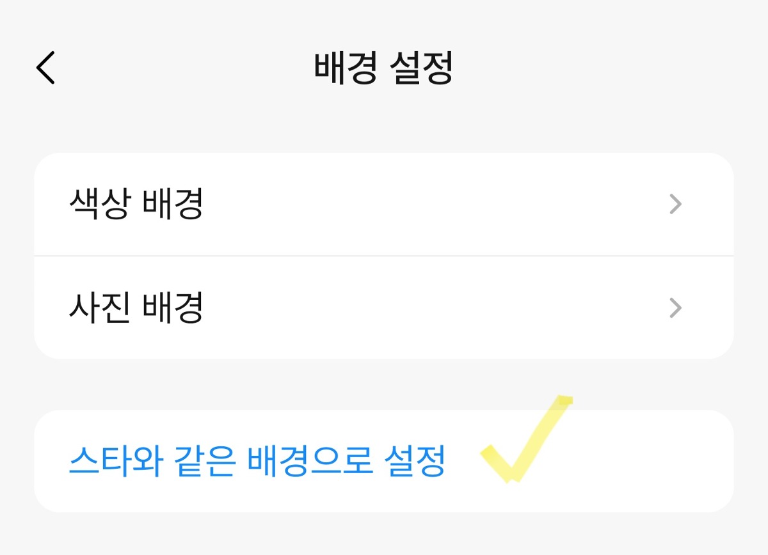
Task: Click the 사진 배경 text
Action: [x=136, y=308]
